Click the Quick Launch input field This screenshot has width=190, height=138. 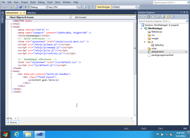tap(170, 2)
